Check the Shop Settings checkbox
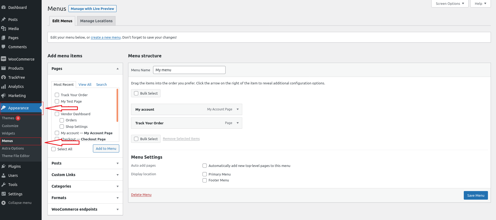Image resolution: width=496 pixels, height=220 pixels. [x=62, y=126]
